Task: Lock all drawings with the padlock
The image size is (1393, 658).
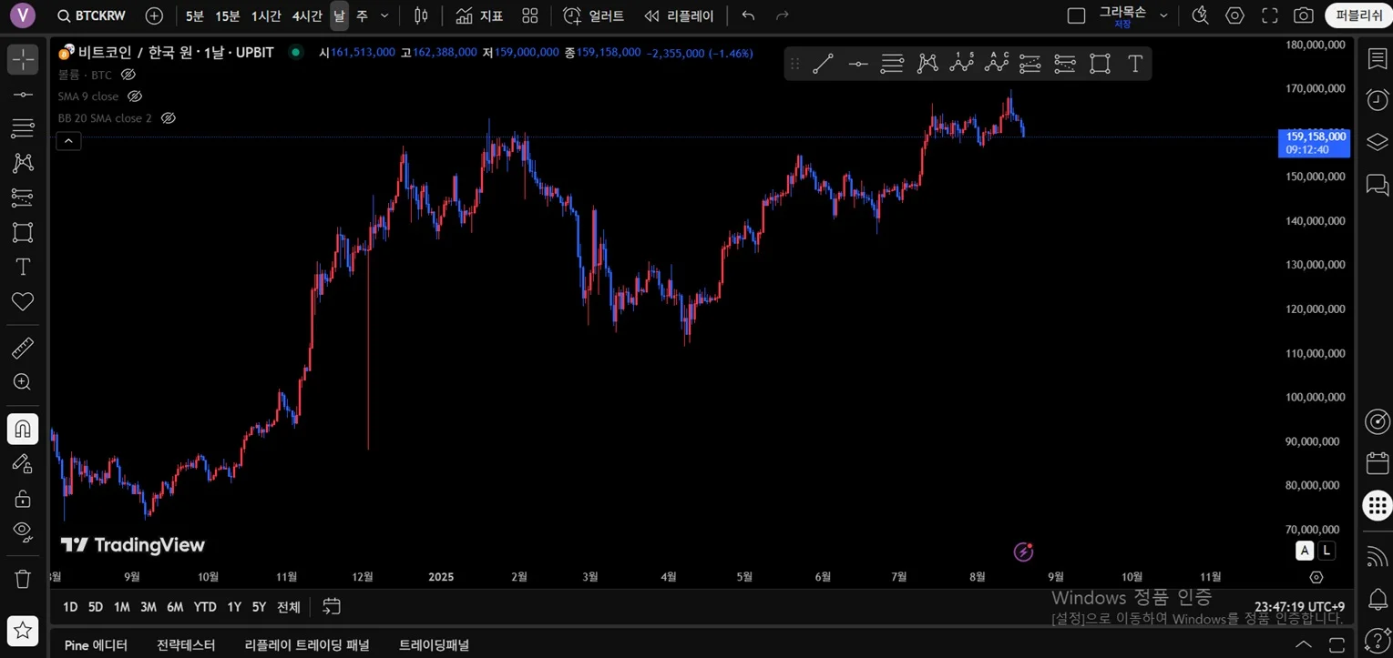Action: pyautogui.click(x=23, y=498)
